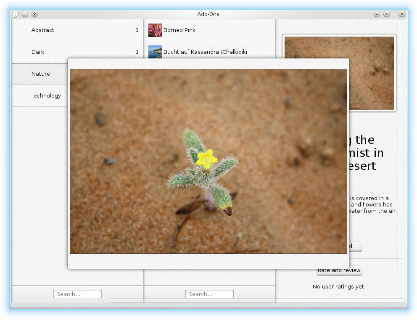The image size is (417, 320).
Task: Focus the categories Search field
Action: [77, 294]
